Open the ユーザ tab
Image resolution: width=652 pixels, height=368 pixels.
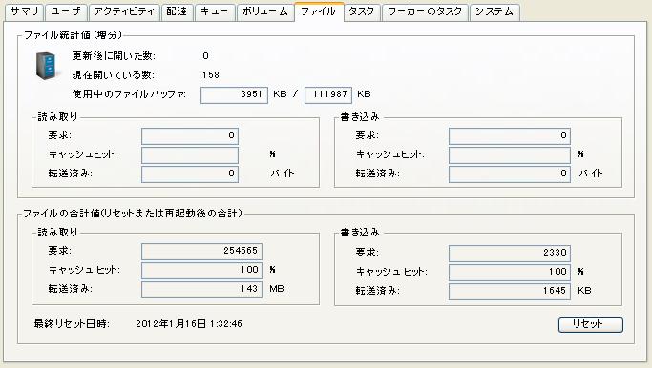66,11
